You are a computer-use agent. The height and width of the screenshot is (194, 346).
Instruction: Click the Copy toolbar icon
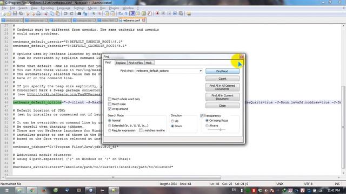pos(52,13)
